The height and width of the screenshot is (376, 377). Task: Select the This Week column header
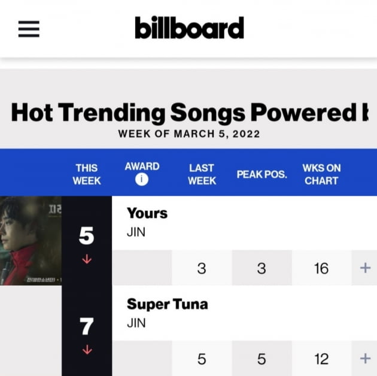pyautogui.click(x=87, y=174)
